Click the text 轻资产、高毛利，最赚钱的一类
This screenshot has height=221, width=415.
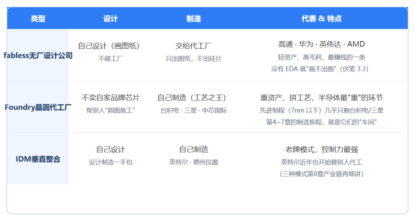(x=322, y=57)
